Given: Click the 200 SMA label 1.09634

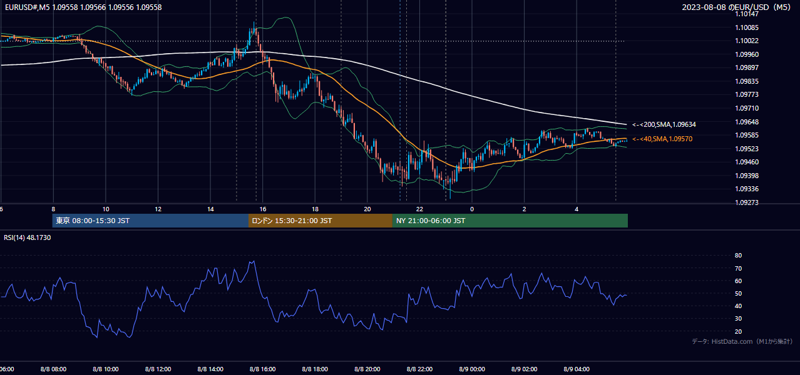Looking at the screenshot, I should (x=664, y=124).
